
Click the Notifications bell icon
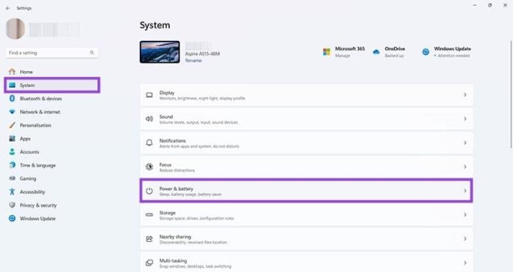tap(150, 143)
